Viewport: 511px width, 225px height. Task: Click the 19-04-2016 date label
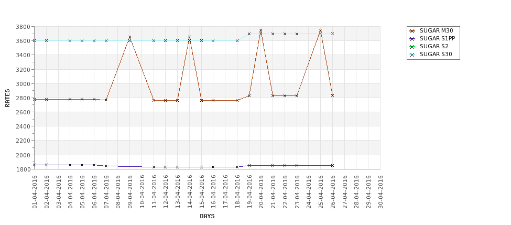(x=249, y=192)
